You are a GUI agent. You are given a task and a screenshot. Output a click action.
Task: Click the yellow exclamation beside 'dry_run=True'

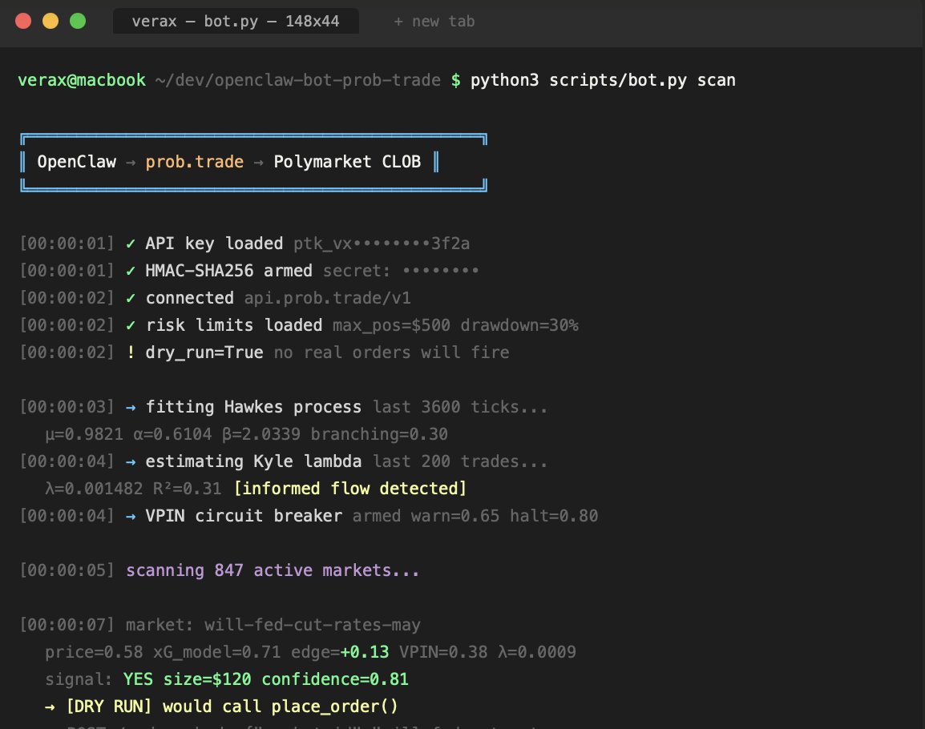(x=131, y=352)
